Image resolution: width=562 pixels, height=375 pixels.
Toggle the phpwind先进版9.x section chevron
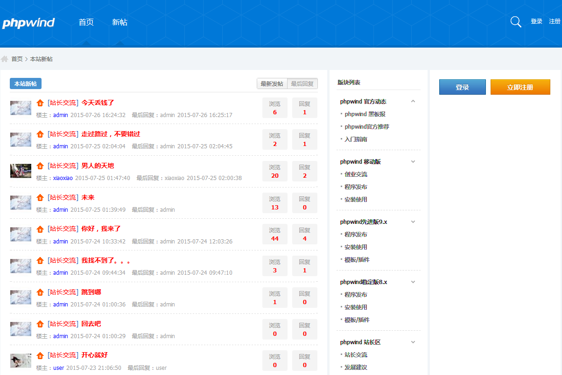[x=413, y=222]
